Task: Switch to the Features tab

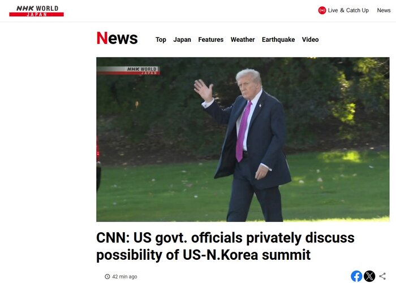Action: (x=210, y=40)
